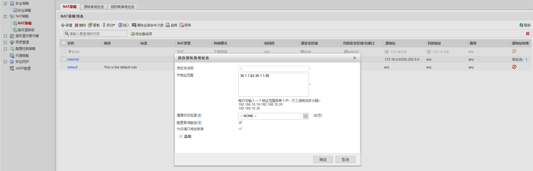Click the 新建 (New) plus icon
The width and height of the screenshot is (533, 171).
click(x=63, y=25)
